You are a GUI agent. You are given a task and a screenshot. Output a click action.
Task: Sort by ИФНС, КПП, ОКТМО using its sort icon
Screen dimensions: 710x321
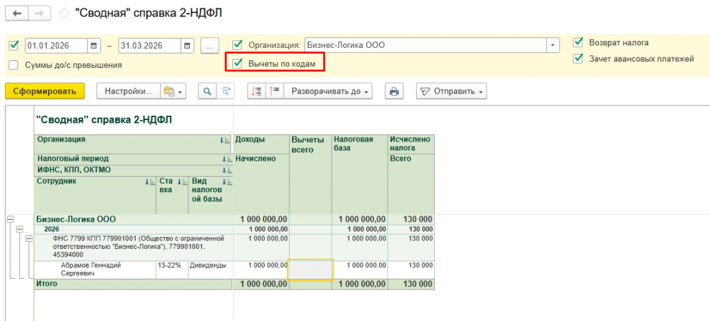pos(227,171)
